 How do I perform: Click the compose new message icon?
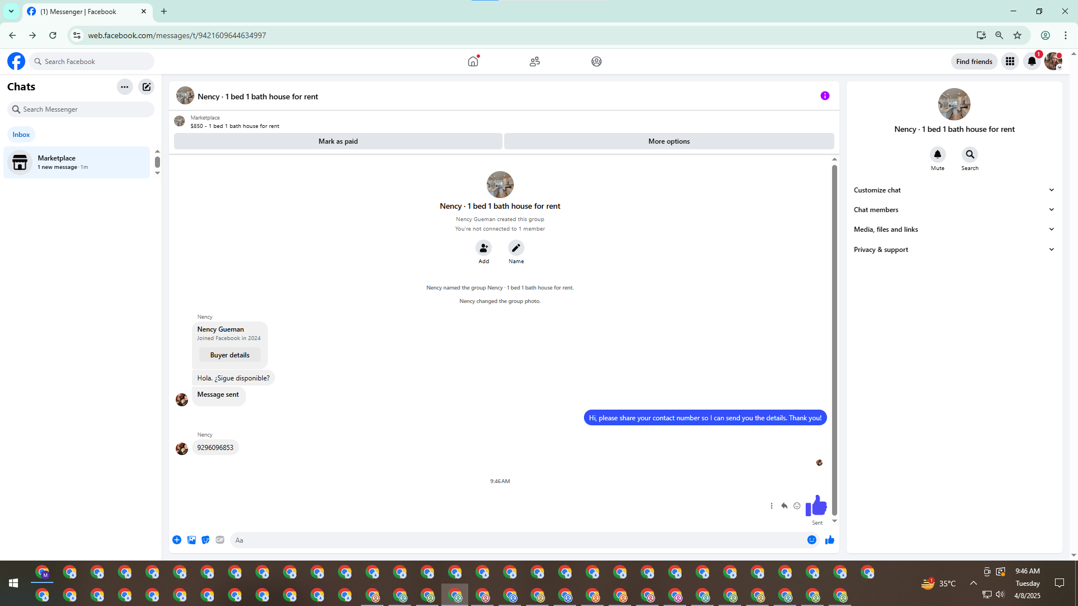147,87
